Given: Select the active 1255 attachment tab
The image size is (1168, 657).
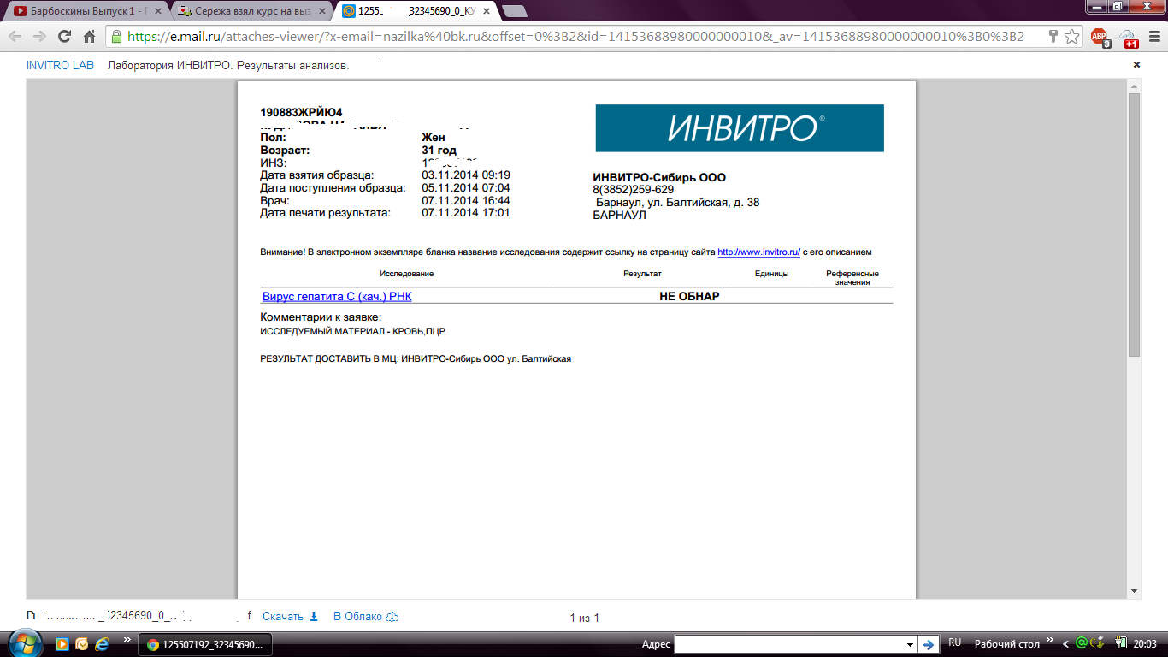Looking at the screenshot, I should click(416, 11).
